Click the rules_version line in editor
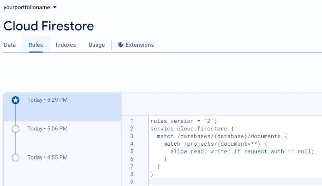 click(x=184, y=121)
